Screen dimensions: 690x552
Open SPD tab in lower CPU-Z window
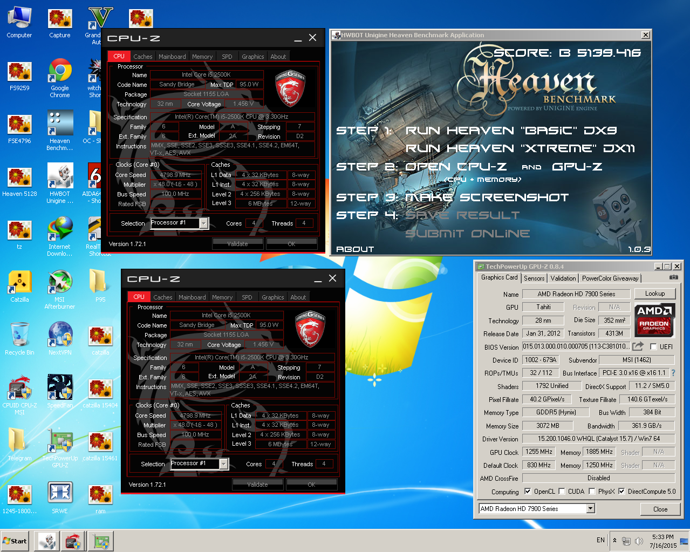pyautogui.click(x=247, y=297)
